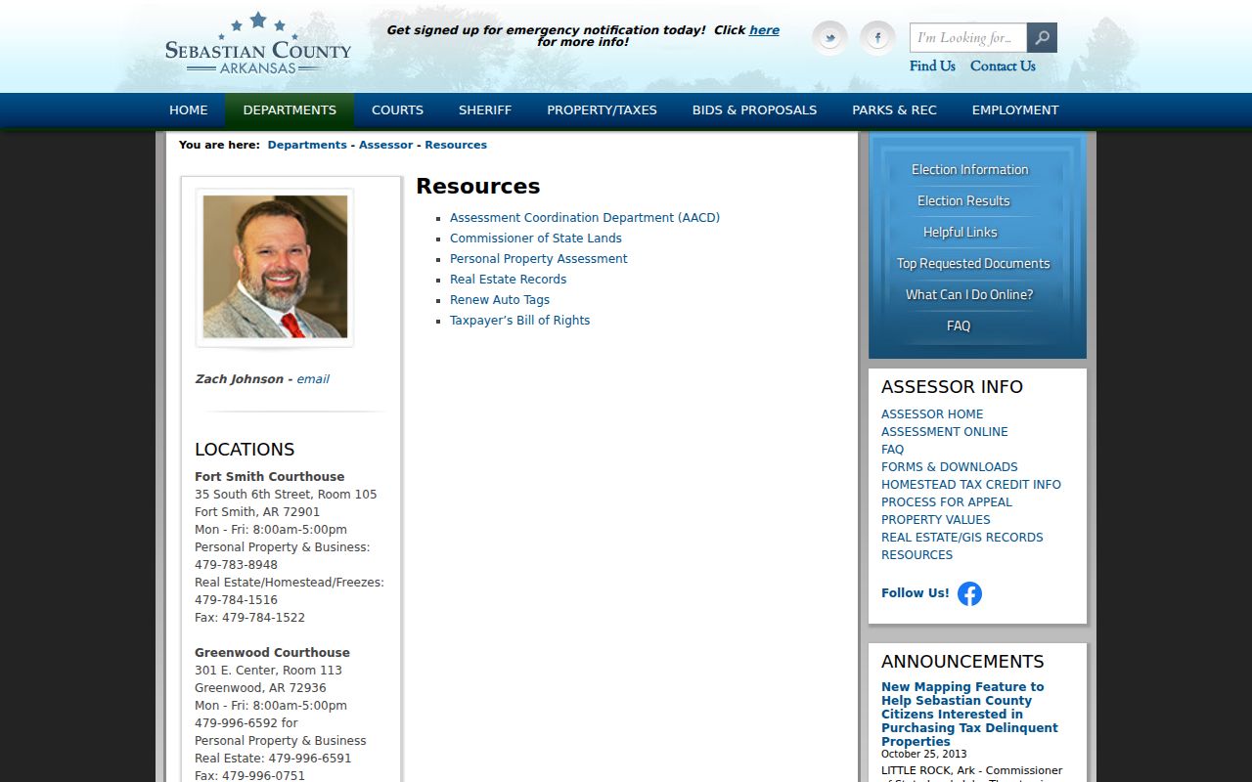Click the Facebook logo beside Follow Us!

pyautogui.click(x=969, y=593)
